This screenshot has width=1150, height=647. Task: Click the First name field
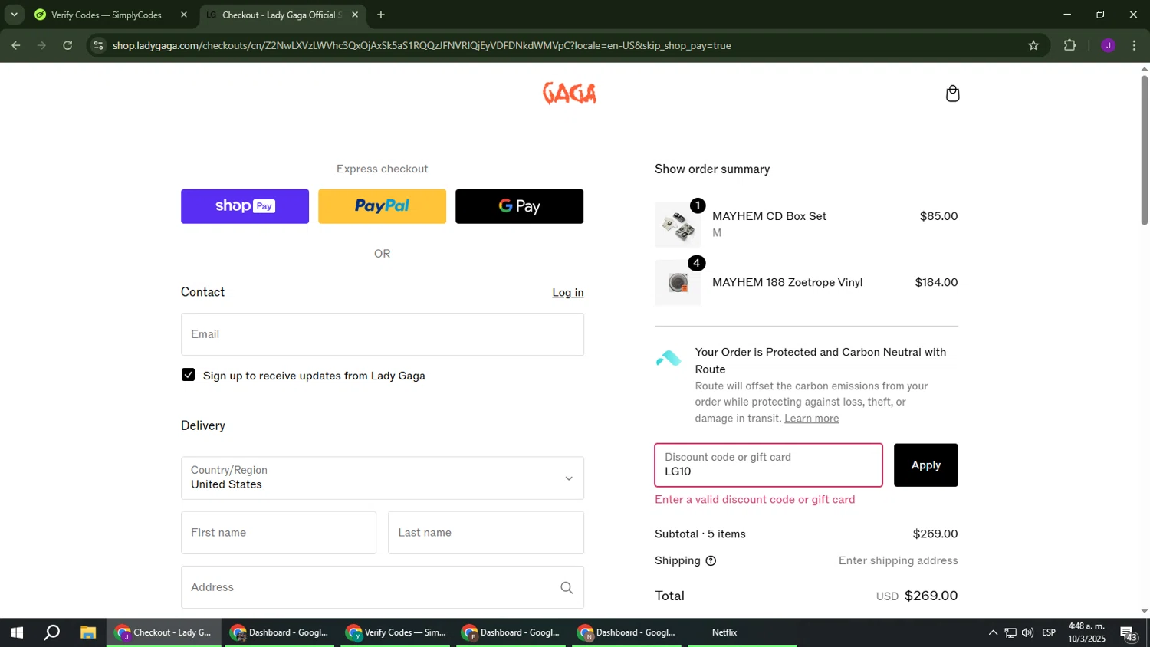[x=278, y=533]
